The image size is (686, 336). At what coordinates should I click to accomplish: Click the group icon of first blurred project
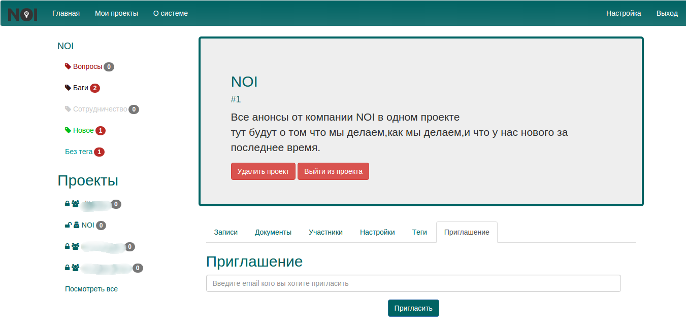pyautogui.click(x=76, y=204)
